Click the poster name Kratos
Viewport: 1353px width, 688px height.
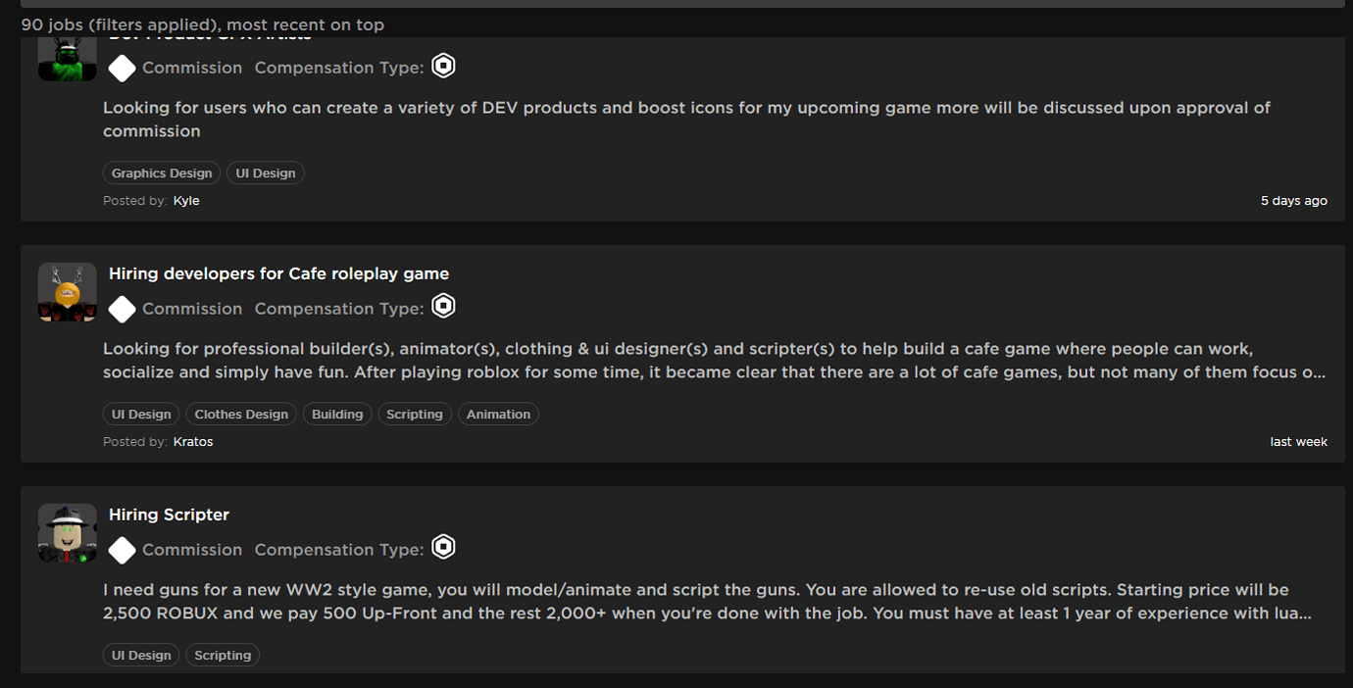(x=193, y=441)
